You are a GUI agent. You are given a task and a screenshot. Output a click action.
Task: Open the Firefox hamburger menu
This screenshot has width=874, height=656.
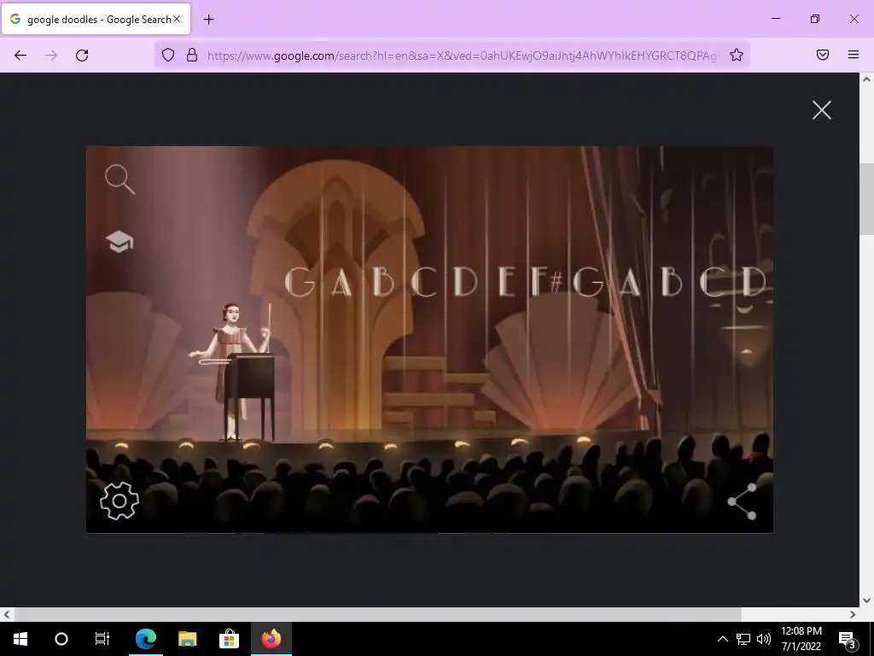coord(854,55)
